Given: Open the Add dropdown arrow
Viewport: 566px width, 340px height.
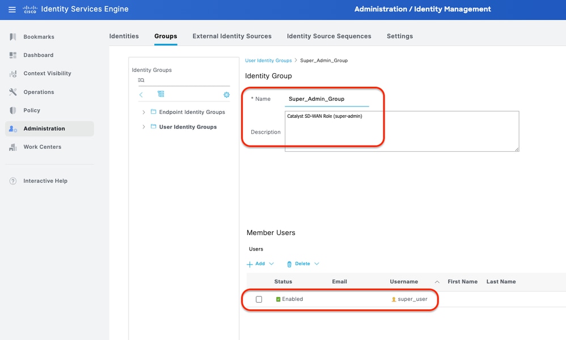Looking at the screenshot, I should (272, 263).
